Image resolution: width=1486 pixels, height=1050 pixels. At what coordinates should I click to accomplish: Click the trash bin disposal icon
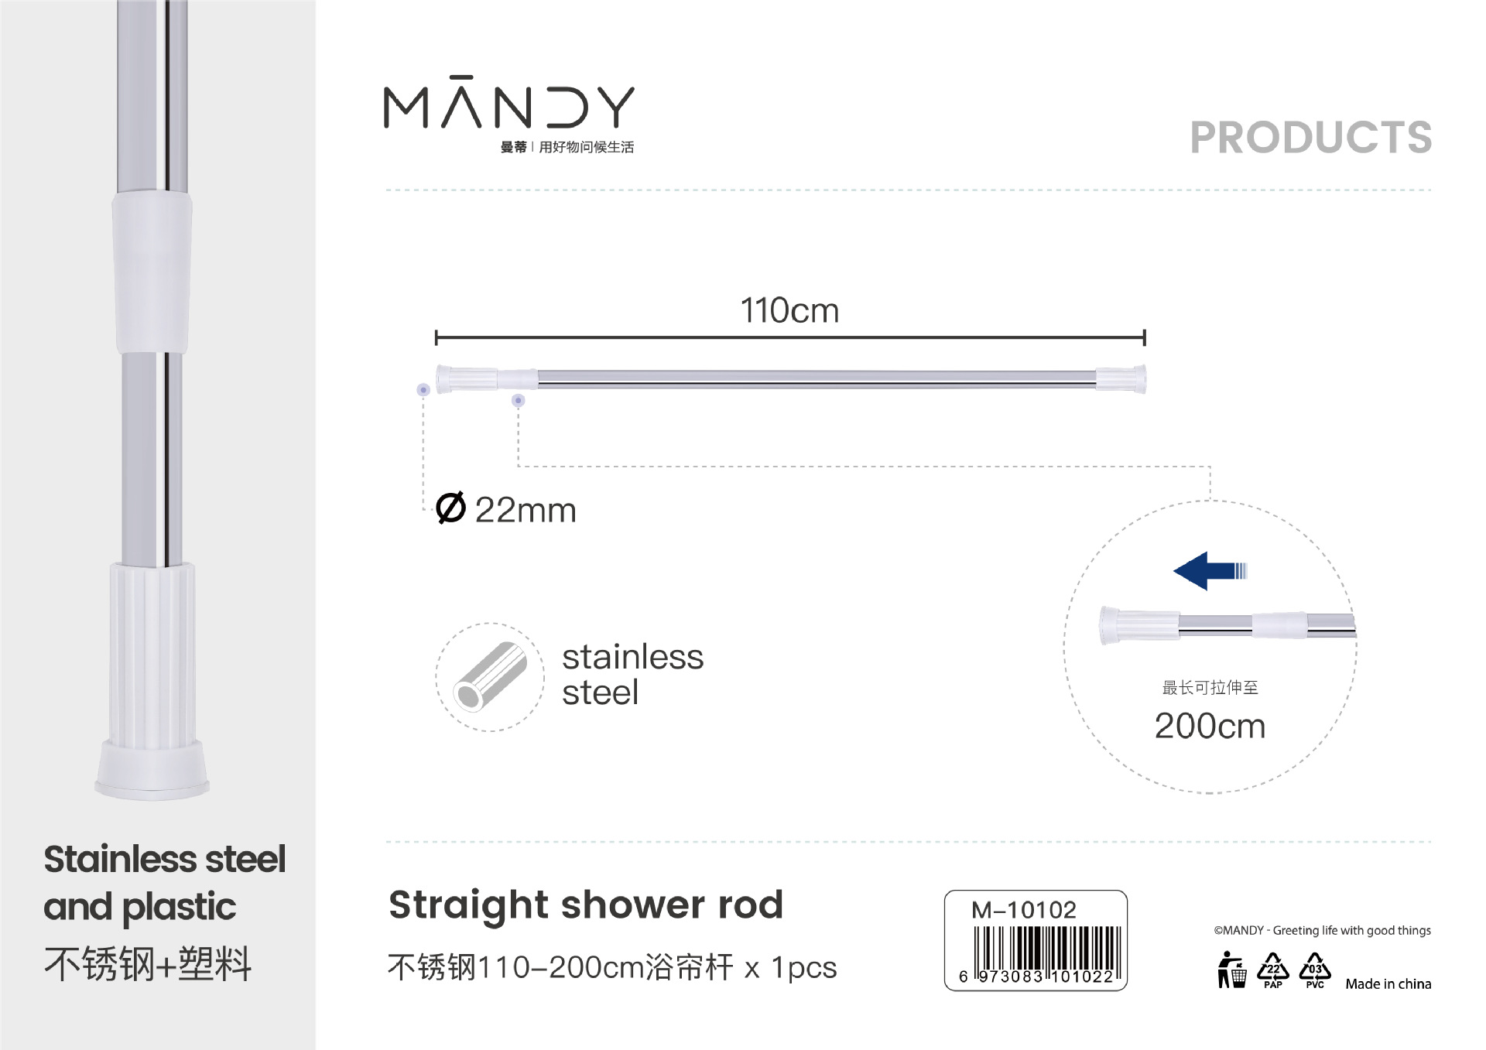tap(1231, 970)
